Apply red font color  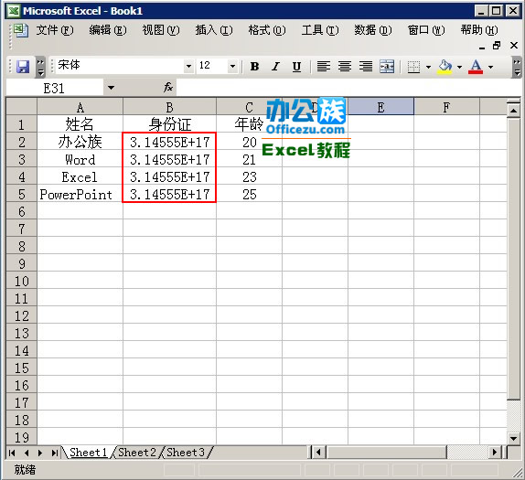[476, 67]
